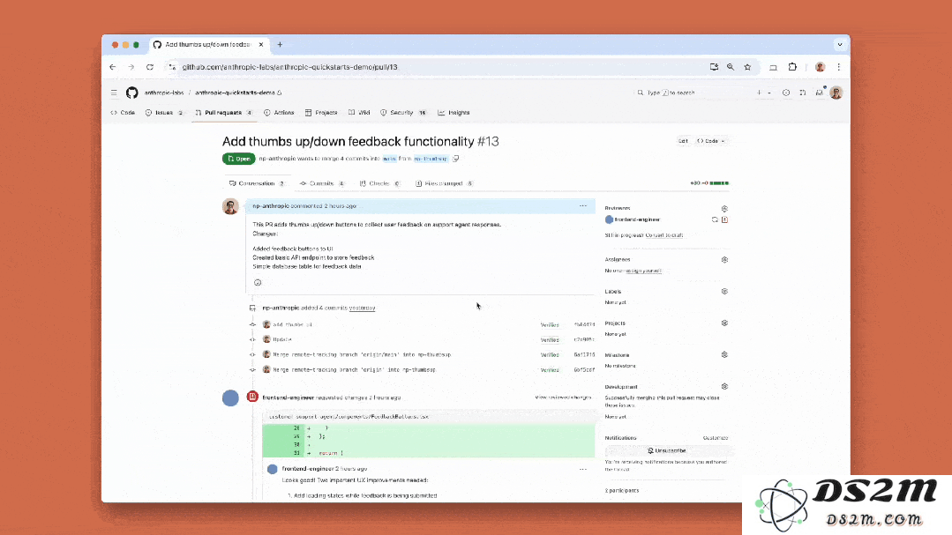Click the Convert to draft link
This screenshot has height=535, width=952.
click(x=664, y=235)
